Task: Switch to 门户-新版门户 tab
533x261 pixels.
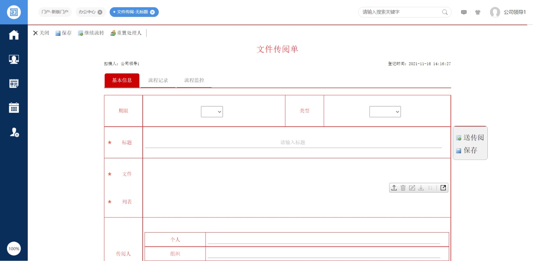Action: tap(55, 12)
